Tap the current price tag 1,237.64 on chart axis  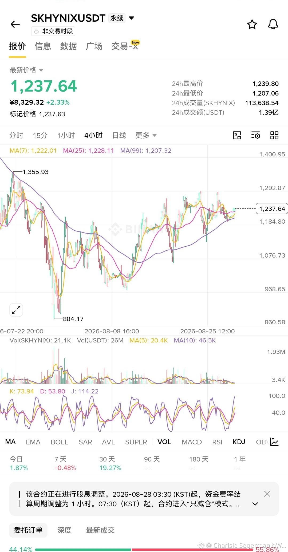[x=272, y=208]
